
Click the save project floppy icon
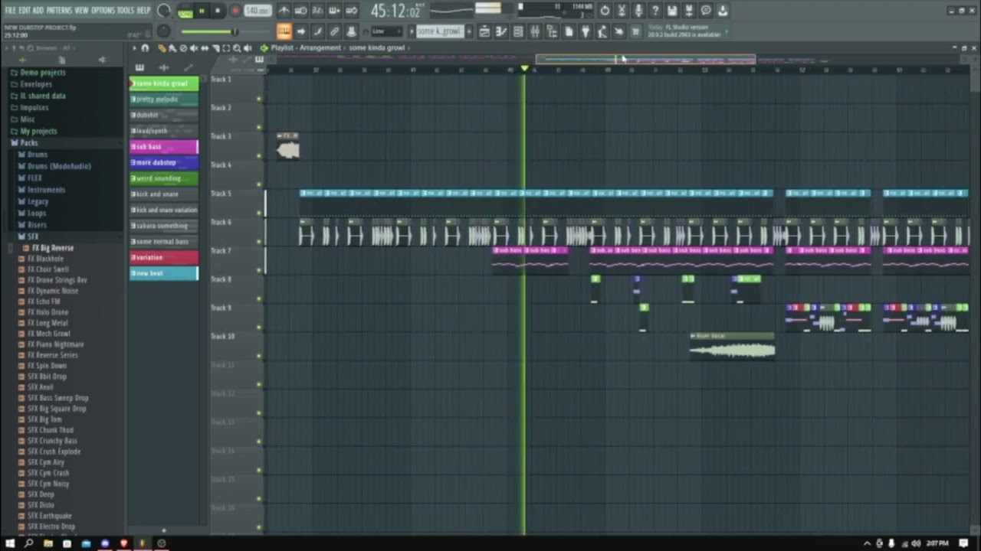click(x=672, y=11)
